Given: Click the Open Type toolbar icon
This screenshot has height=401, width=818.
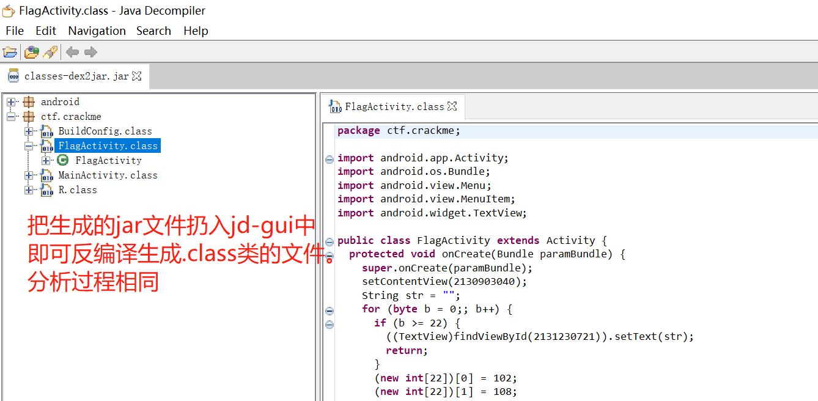Looking at the screenshot, I should click(x=31, y=52).
